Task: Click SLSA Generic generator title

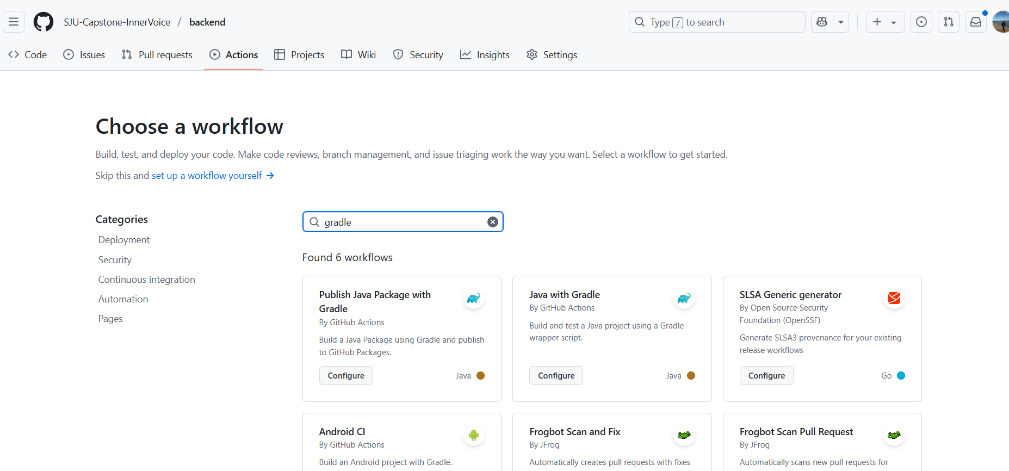Action: pyautogui.click(x=790, y=295)
